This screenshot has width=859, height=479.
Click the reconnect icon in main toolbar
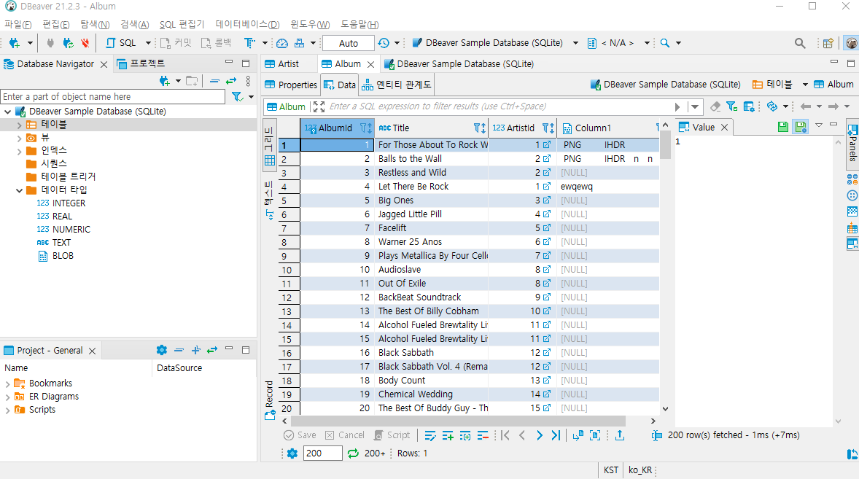68,43
